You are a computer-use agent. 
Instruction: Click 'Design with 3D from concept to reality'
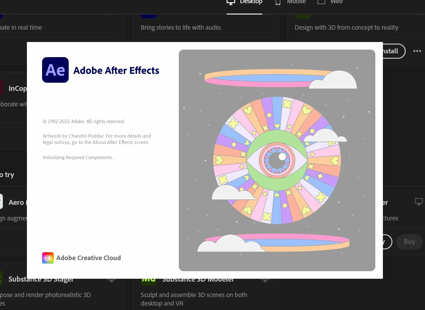click(x=346, y=27)
